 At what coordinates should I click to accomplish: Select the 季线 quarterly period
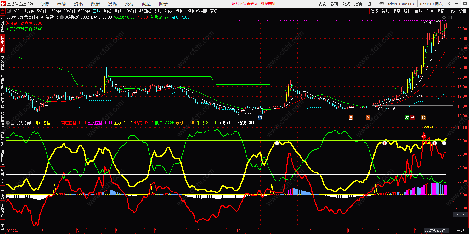(157, 11)
